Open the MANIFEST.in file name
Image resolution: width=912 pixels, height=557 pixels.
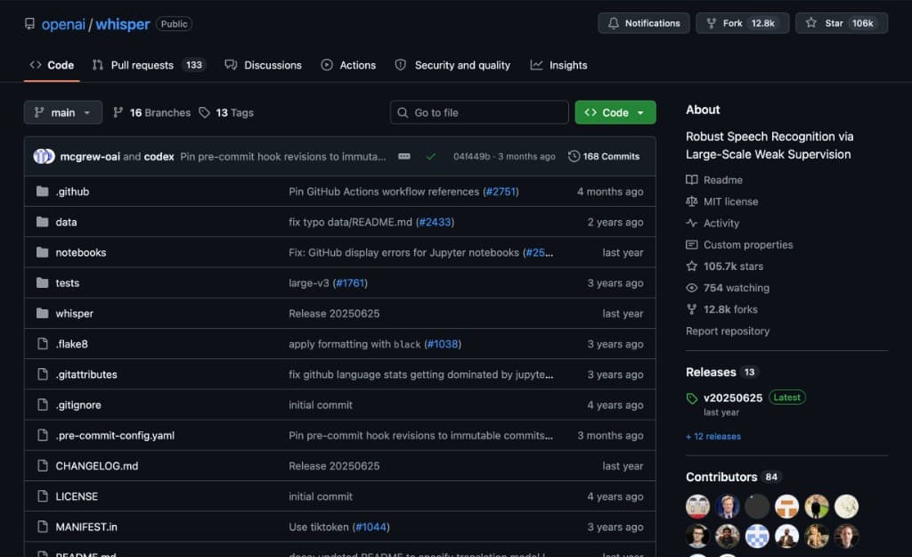coord(86,527)
